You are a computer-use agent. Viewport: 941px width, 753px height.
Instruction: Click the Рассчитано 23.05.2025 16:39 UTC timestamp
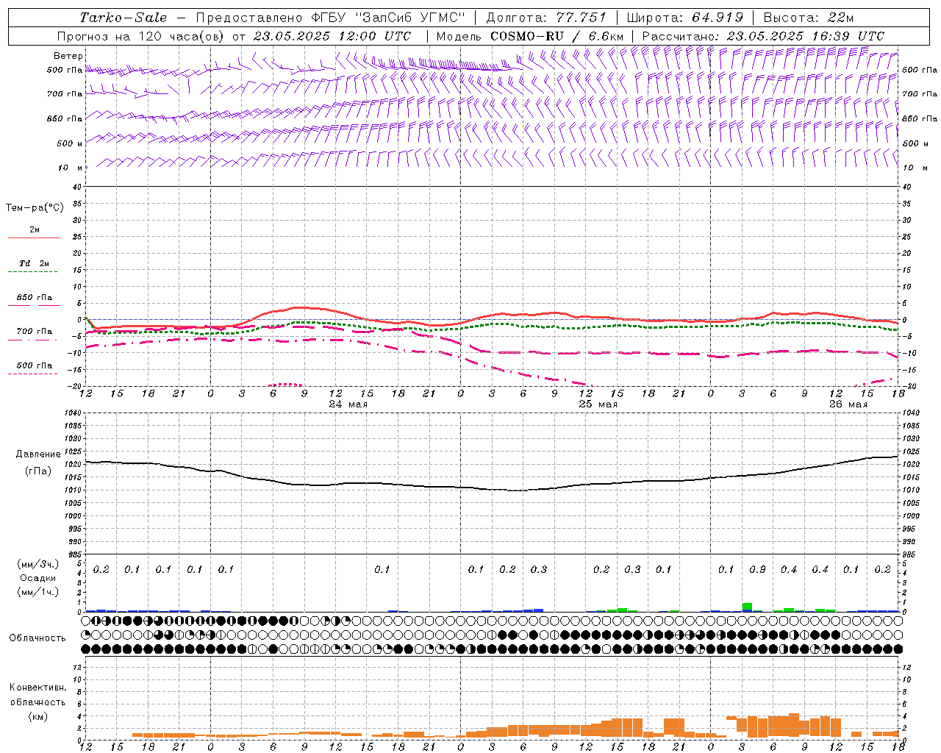point(763,36)
